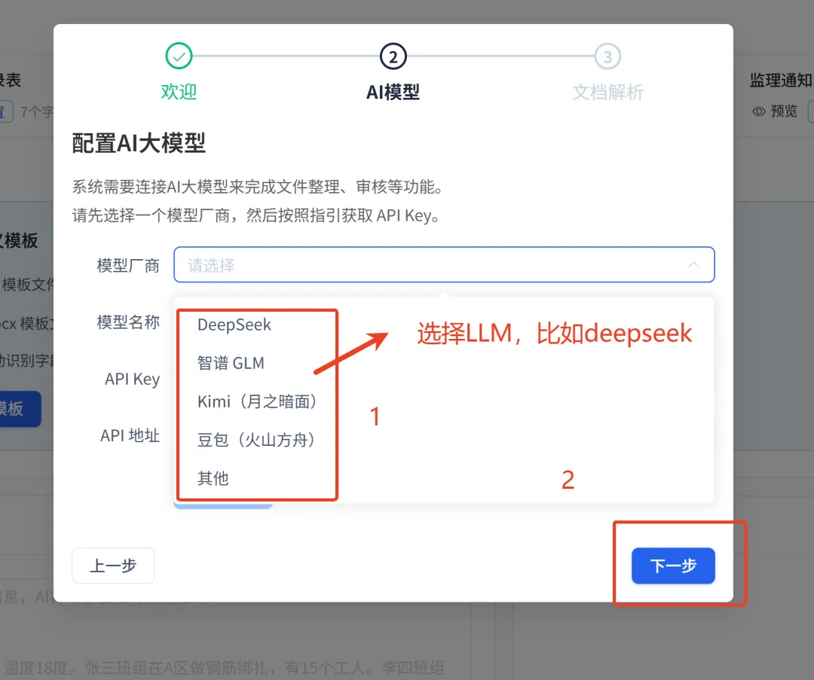Pick 豆包（火山方舟）from the list
The width and height of the screenshot is (814, 680).
point(256,440)
